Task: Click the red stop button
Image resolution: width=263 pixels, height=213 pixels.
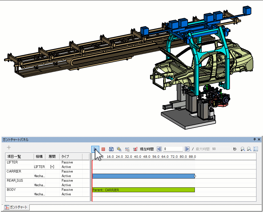Action: [x=103, y=149]
